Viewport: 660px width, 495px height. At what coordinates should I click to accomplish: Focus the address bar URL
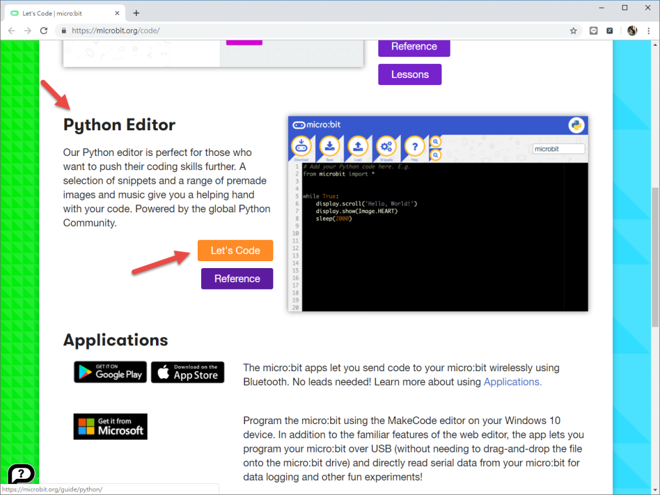pyautogui.click(x=115, y=31)
